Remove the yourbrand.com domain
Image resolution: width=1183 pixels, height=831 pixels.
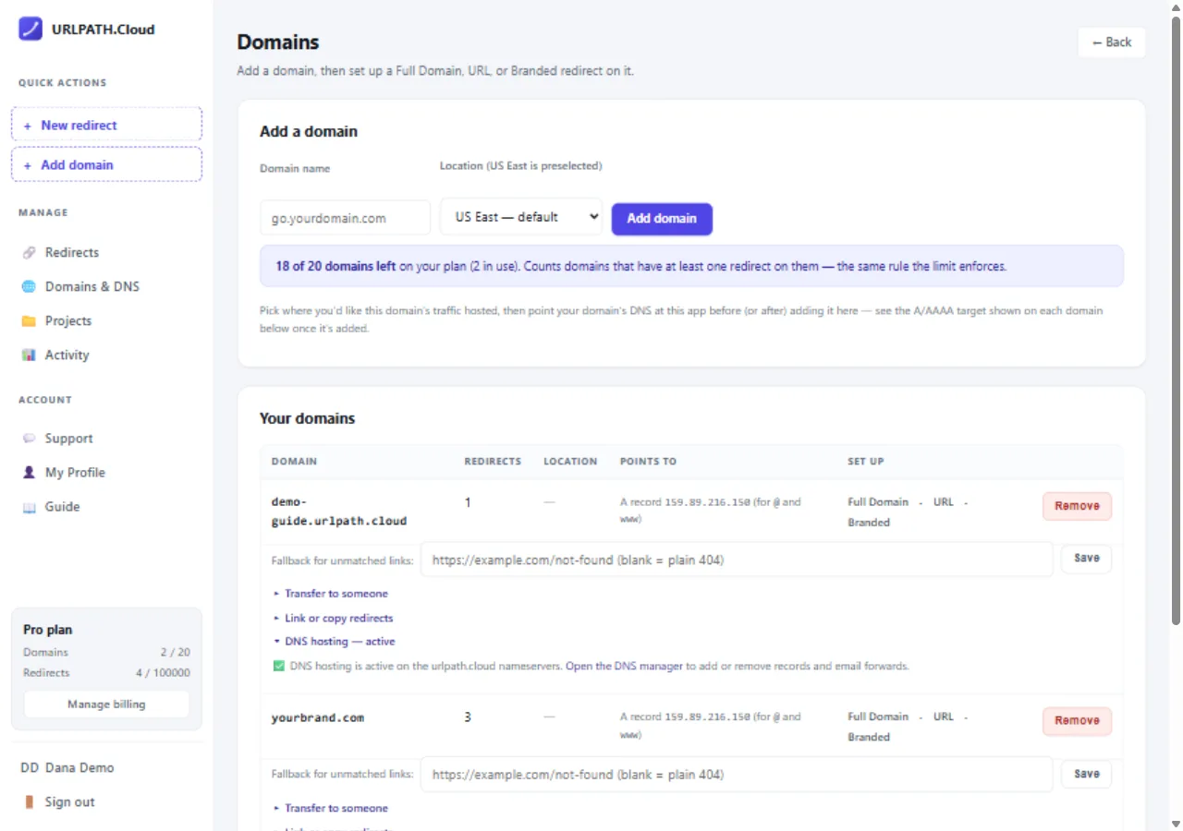pyautogui.click(x=1077, y=720)
